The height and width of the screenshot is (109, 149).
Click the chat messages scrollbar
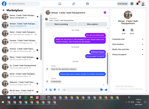107,68
